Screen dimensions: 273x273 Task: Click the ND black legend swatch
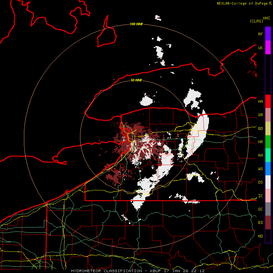[x=268, y=236]
